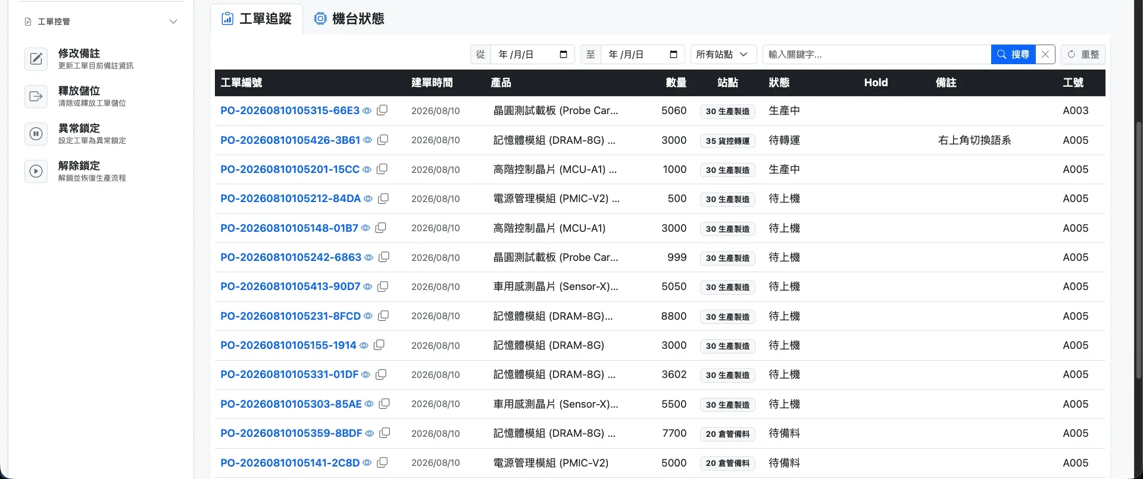Click the keyword search input field

coord(876,55)
